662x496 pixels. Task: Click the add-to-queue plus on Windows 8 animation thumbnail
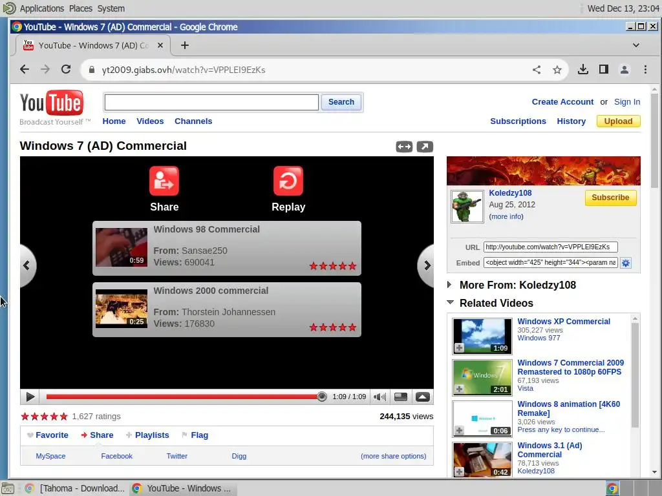coord(460,430)
